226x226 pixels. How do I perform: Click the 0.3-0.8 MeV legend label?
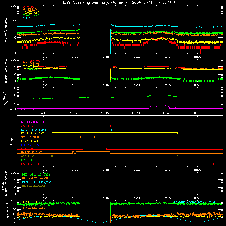[x=32, y=64]
